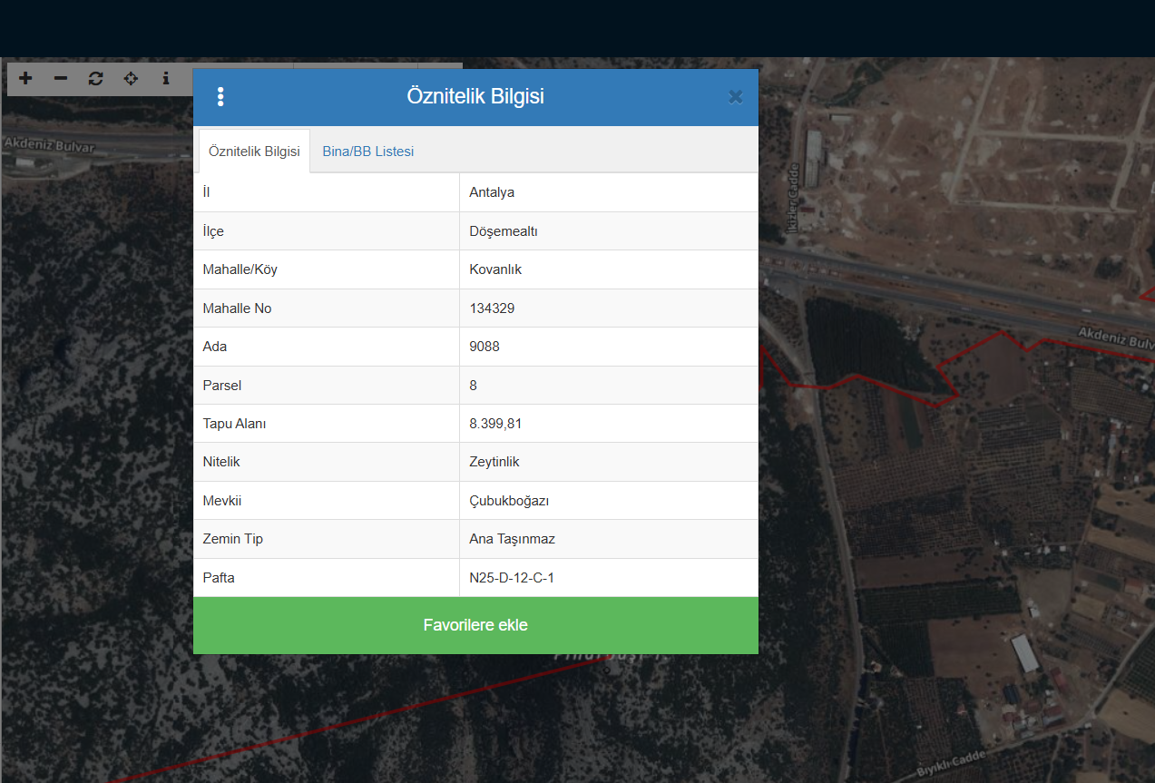Switch to the Bina/BB Listesi tab
This screenshot has height=783, width=1155.
click(367, 152)
